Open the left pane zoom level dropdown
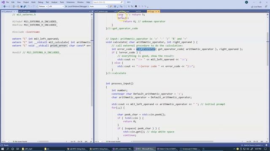Image resolution: width=270 pixels, height=151 pixels. [5, 142]
